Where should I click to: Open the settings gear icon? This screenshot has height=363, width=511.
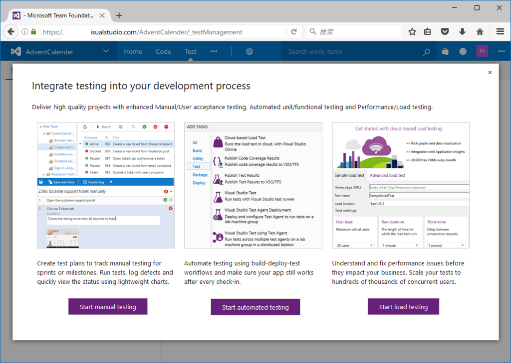pos(250,51)
